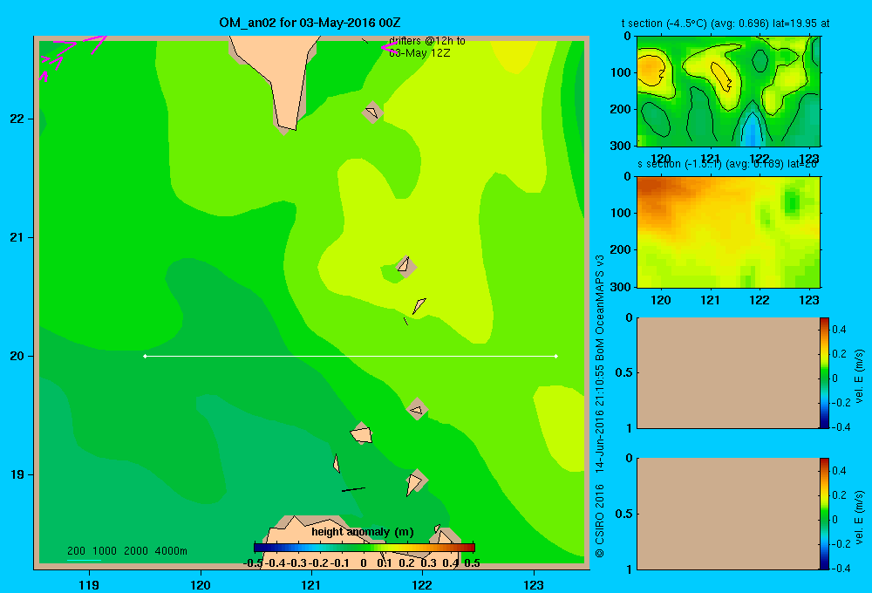The image size is (872, 593).
Task: Click latitude label 20 on main map axis
Action: (17, 356)
